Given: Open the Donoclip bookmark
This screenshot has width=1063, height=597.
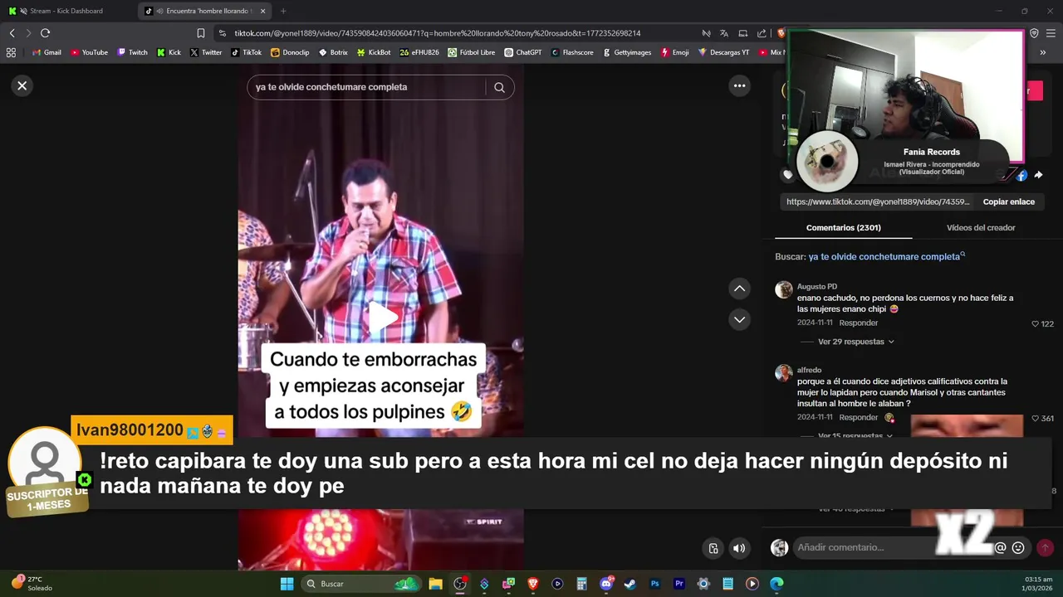Looking at the screenshot, I should click(x=290, y=52).
